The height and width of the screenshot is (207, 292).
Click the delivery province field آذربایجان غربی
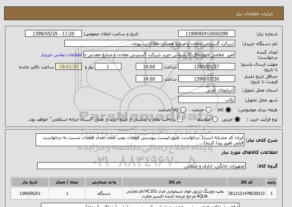tap(207, 90)
